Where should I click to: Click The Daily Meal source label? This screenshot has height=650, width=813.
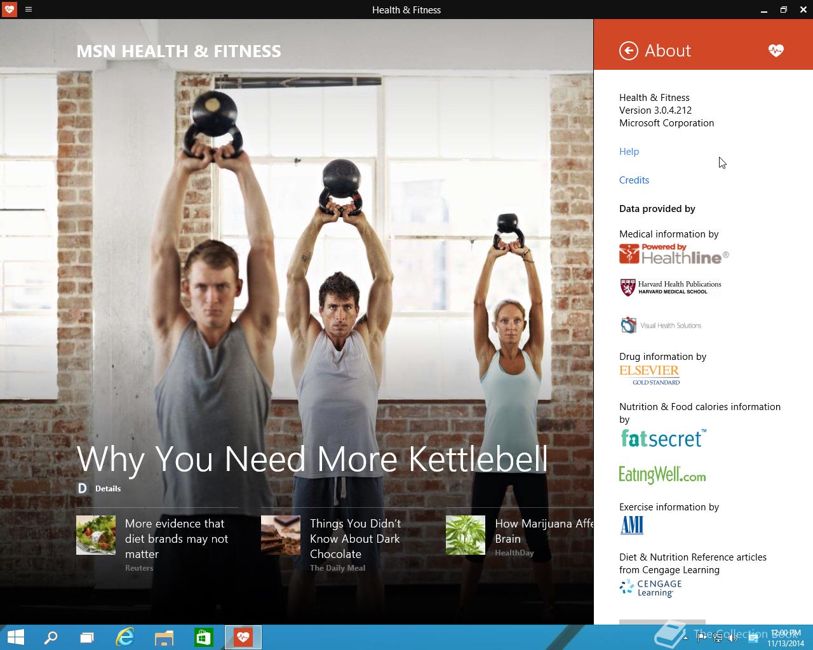tap(337, 568)
